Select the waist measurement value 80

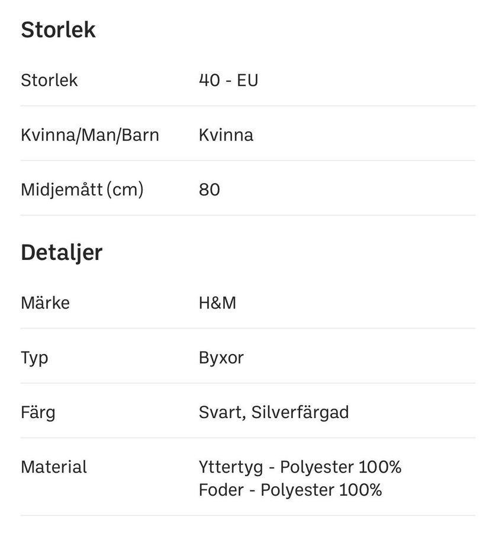coord(210,190)
